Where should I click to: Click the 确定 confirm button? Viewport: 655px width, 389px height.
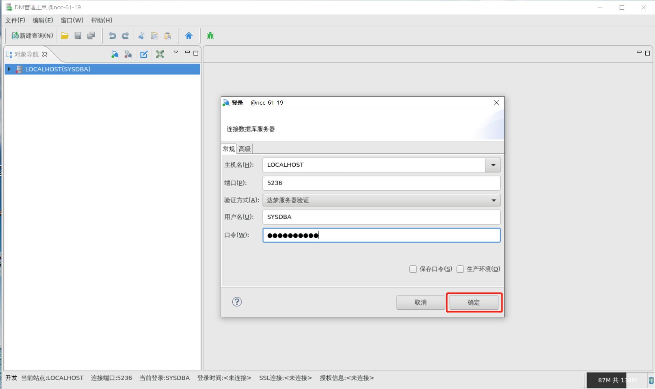pyautogui.click(x=474, y=302)
